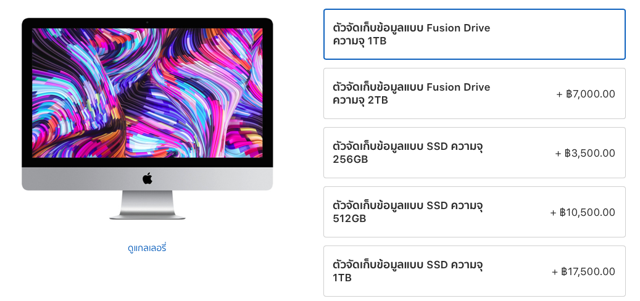The image size is (640, 301).
Task: Click the +฿10,500.00 price label
Action: point(583,212)
